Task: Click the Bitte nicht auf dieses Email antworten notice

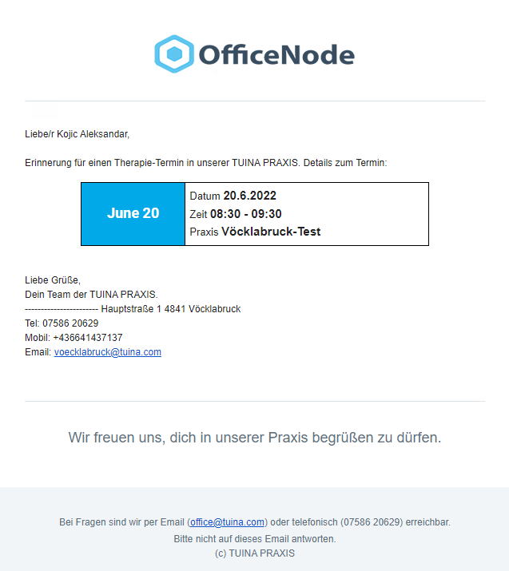Action: pyautogui.click(x=254, y=538)
